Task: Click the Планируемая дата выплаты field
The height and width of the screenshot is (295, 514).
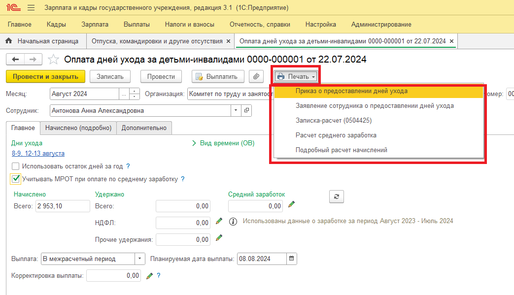Action: tap(262, 259)
